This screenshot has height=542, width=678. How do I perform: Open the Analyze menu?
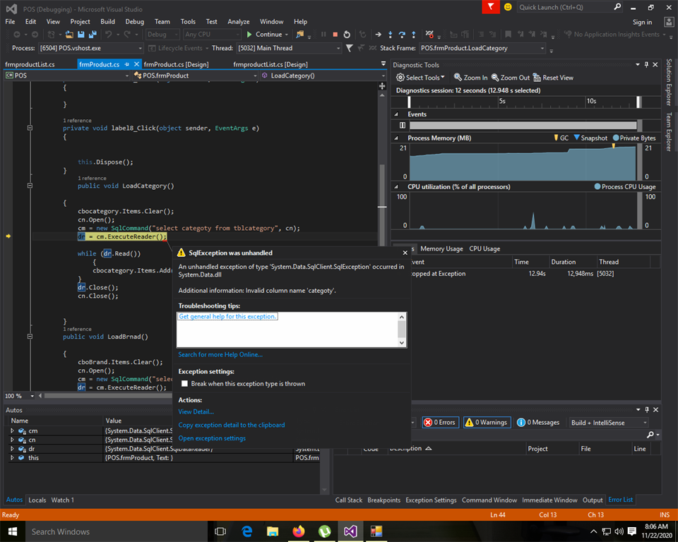click(x=239, y=22)
